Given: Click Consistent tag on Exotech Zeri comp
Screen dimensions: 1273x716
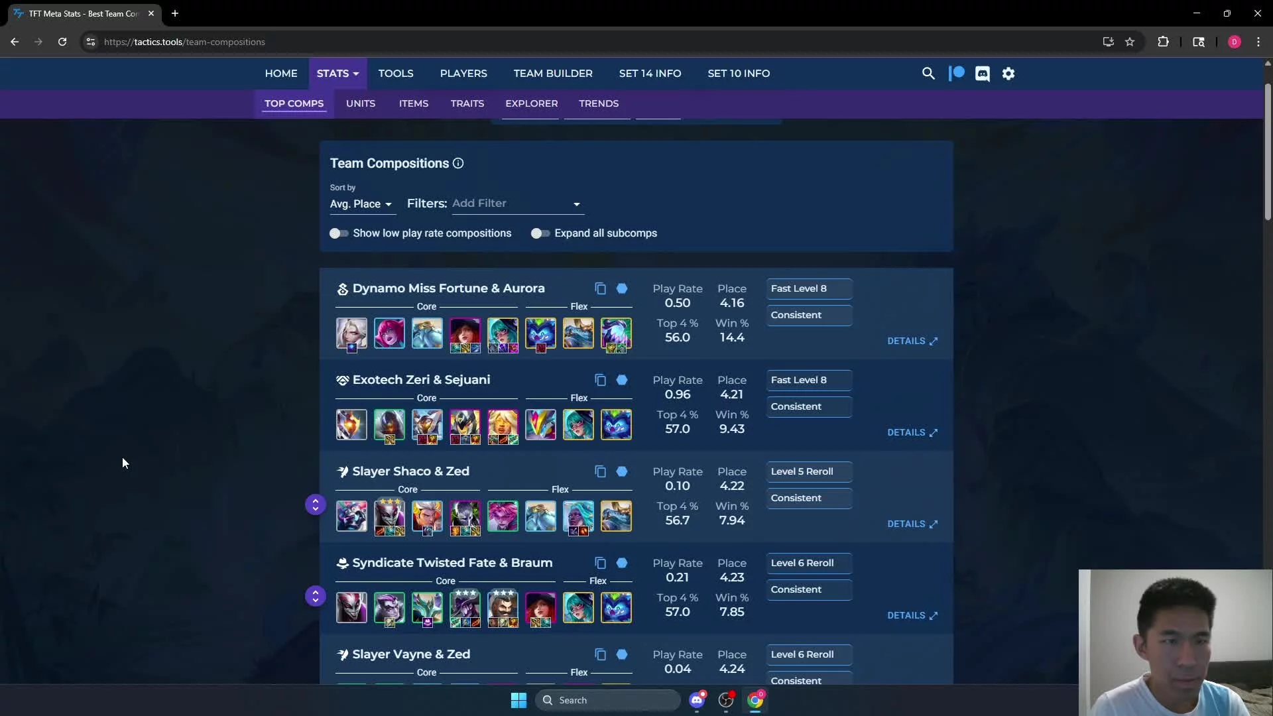Looking at the screenshot, I should tap(810, 406).
